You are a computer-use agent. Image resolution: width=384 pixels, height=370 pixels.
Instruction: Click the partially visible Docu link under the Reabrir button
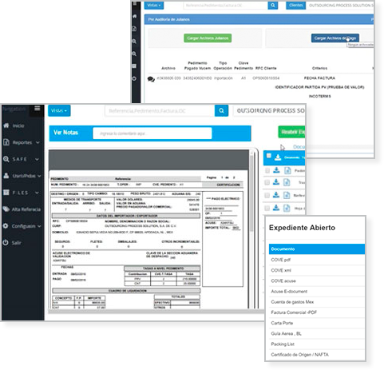pyautogui.click(x=299, y=147)
